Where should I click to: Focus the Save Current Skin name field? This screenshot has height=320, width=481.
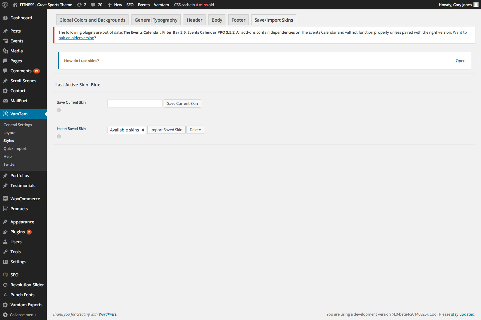tap(135, 103)
